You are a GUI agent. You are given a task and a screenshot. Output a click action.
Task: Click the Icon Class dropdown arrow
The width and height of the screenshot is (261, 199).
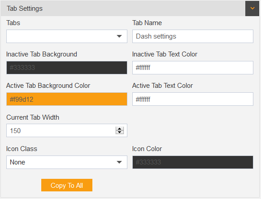point(119,162)
